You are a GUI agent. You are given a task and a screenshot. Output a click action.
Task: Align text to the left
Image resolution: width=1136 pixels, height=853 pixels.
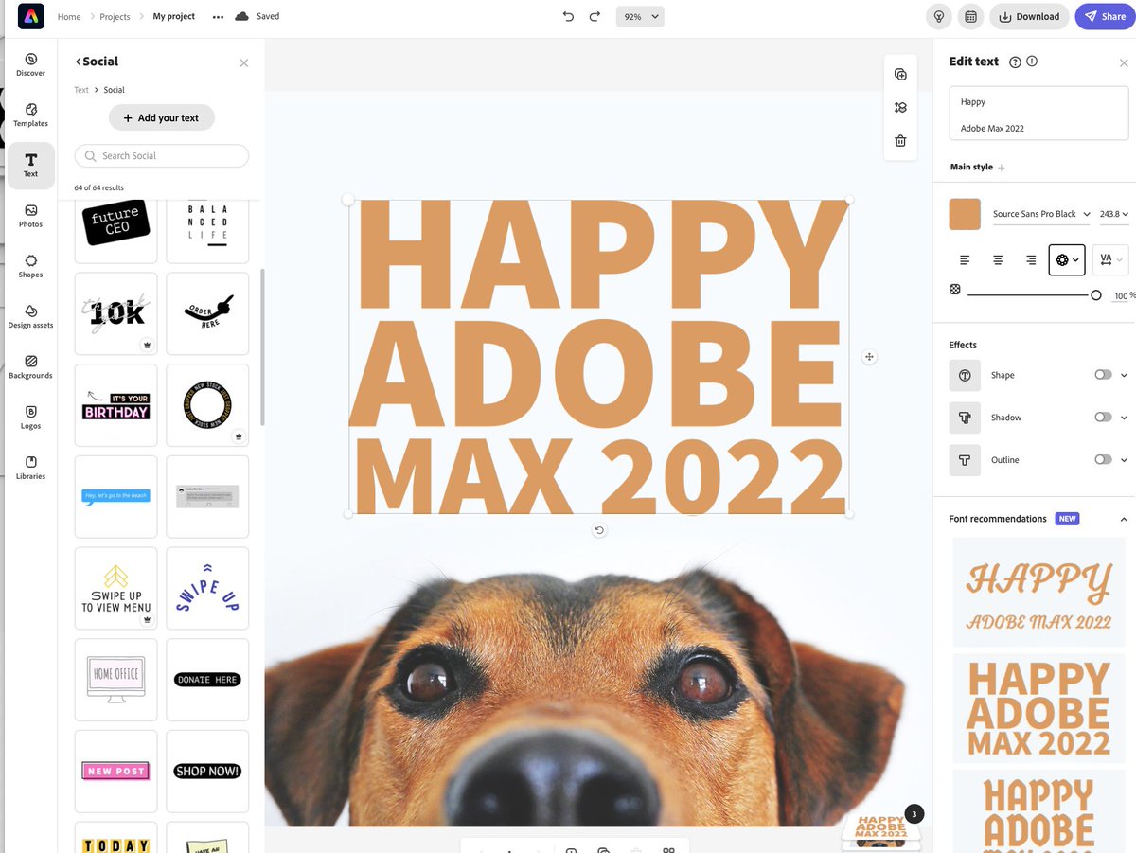point(965,259)
